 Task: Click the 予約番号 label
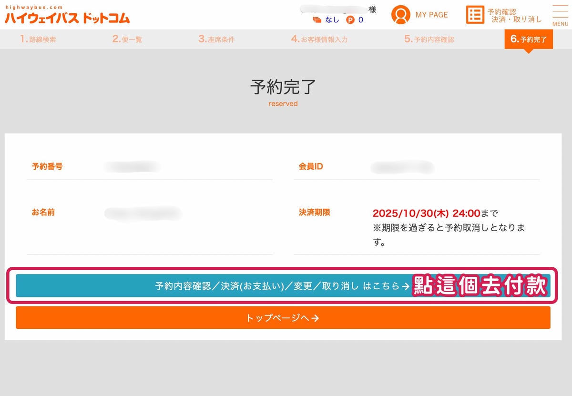pos(47,166)
